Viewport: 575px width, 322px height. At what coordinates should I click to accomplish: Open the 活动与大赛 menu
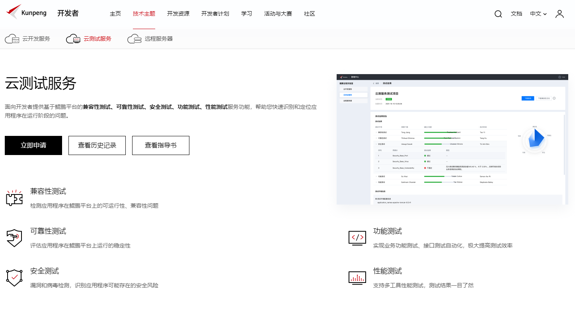coord(278,14)
